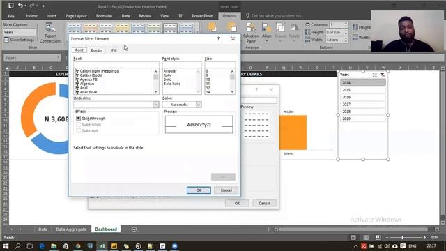The width and height of the screenshot is (446, 251).
Task: Open the Name Box dropdown showing Years
Action: pyautogui.click(x=58, y=58)
